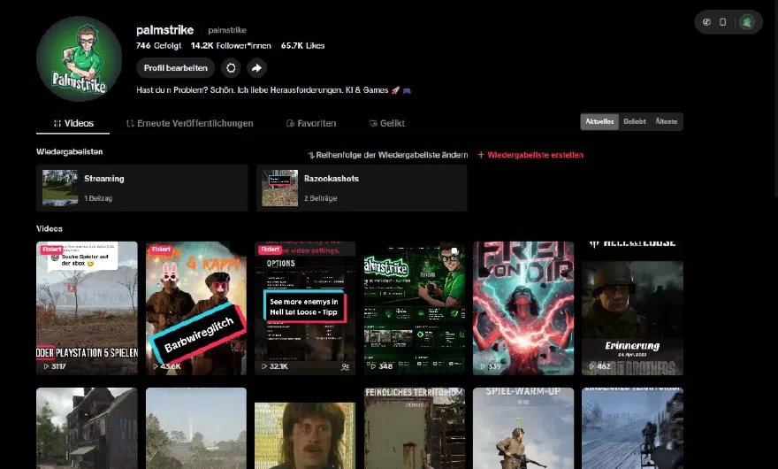The width and height of the screenshot is (778, 469).
Task: Switch to the Favoriten tab
Action: [311, 123]
